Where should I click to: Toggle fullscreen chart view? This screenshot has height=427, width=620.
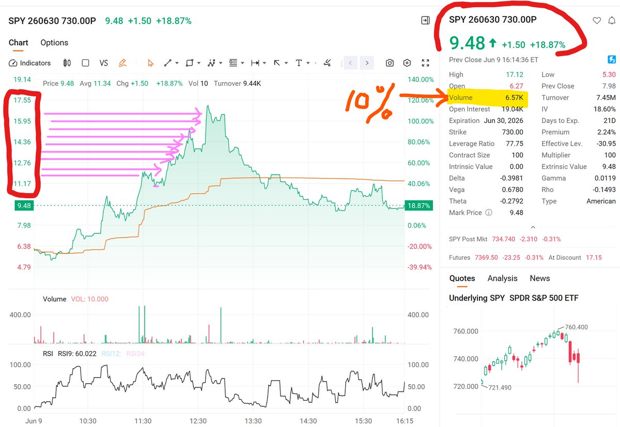[426, 63]
